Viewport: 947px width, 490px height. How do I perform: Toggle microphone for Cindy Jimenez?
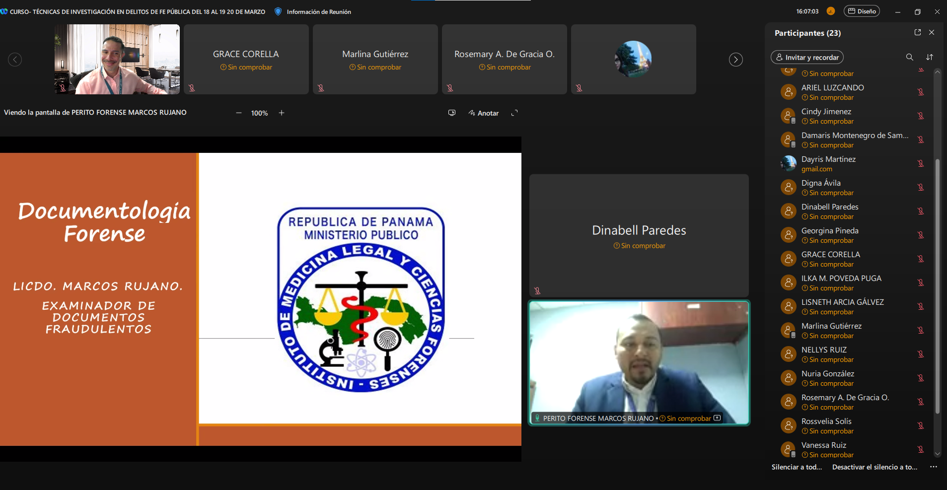[x=921, y=116]
